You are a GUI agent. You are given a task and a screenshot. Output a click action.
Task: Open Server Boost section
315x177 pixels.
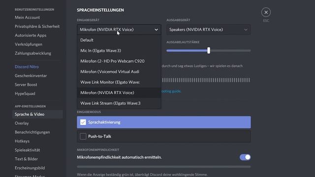coord(26,85)
